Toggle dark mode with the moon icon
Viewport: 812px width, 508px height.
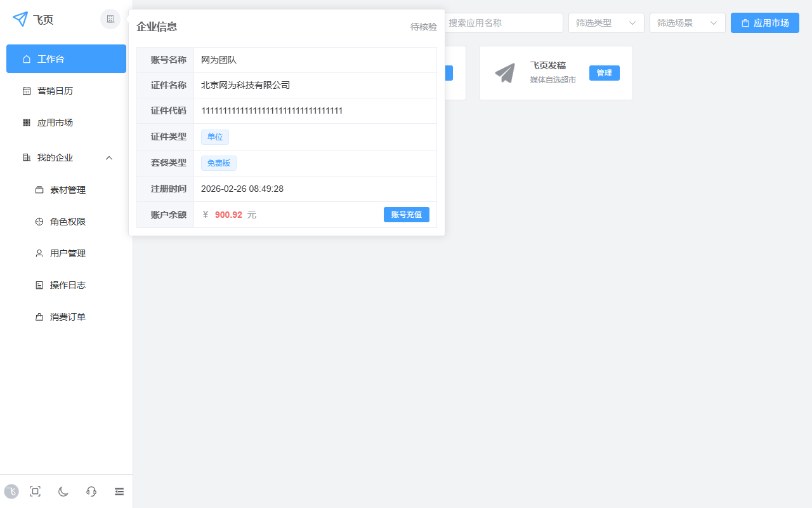pyautogui.click(x=63, y=491)
